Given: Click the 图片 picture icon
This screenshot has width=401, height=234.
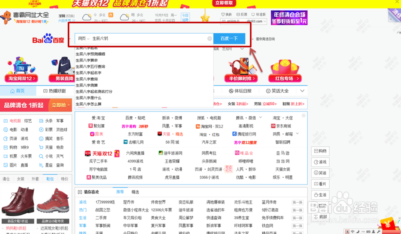Looking at the screenshot, I should click(5, 165).
